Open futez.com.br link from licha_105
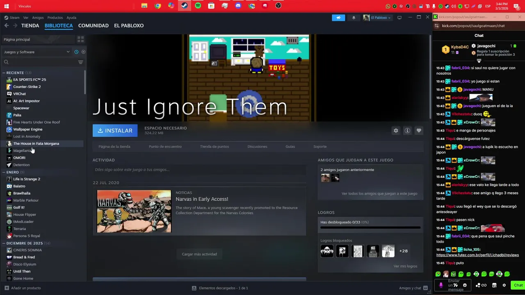This screenshot has height=295, width=525. coord(477,255)
